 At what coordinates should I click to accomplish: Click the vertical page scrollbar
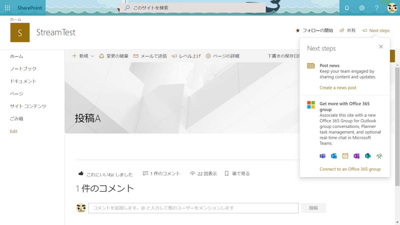(397, 127)
